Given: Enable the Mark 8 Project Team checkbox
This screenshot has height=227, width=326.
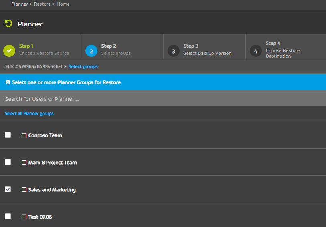Looking at the screenshot, I should tap(8, 162).
